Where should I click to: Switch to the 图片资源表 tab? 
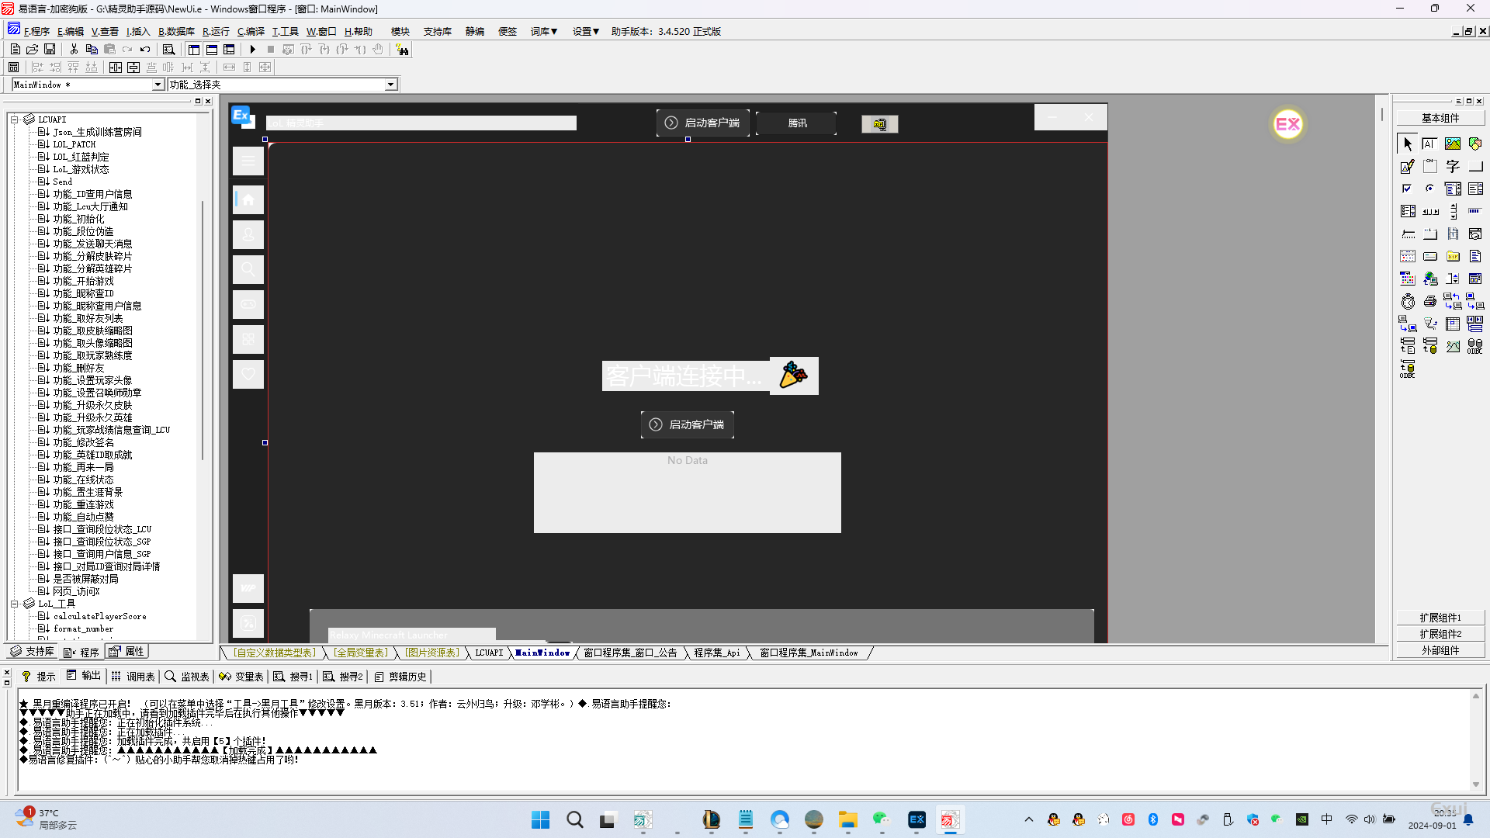click(x=433, y=653)
